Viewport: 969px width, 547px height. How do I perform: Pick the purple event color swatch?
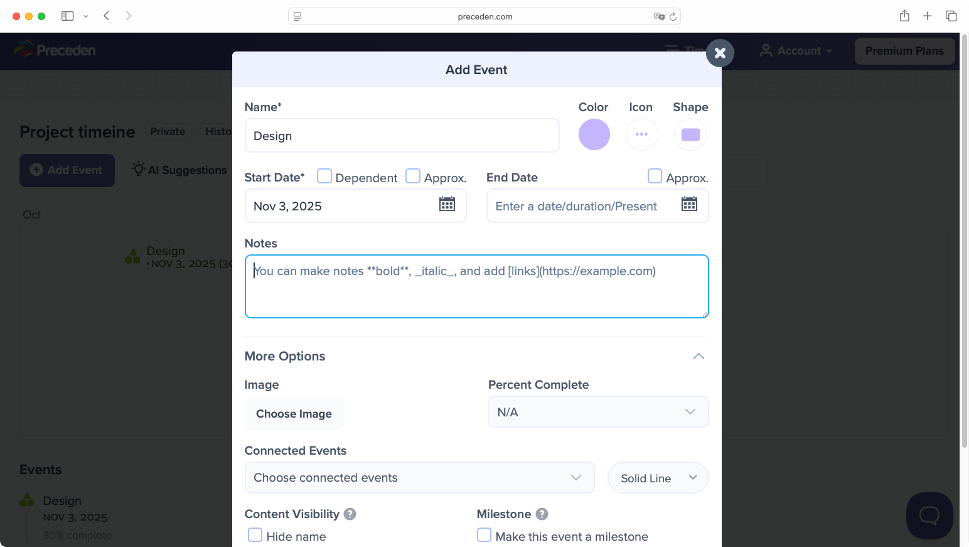coord(594,134)
